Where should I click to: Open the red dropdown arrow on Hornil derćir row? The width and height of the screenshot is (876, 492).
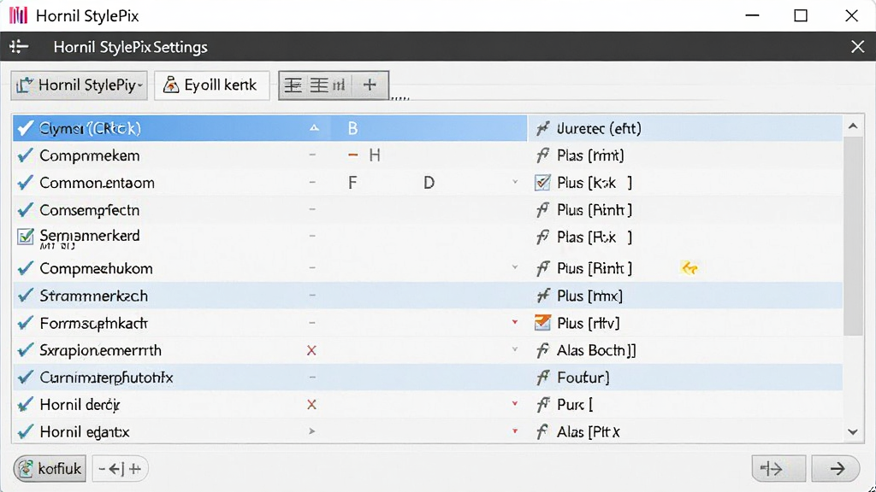coord(514,403)
